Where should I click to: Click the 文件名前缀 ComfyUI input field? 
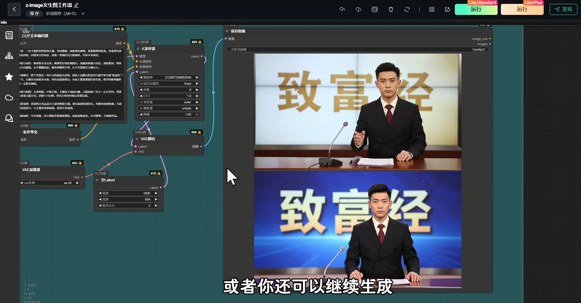(x=358, y=50)
